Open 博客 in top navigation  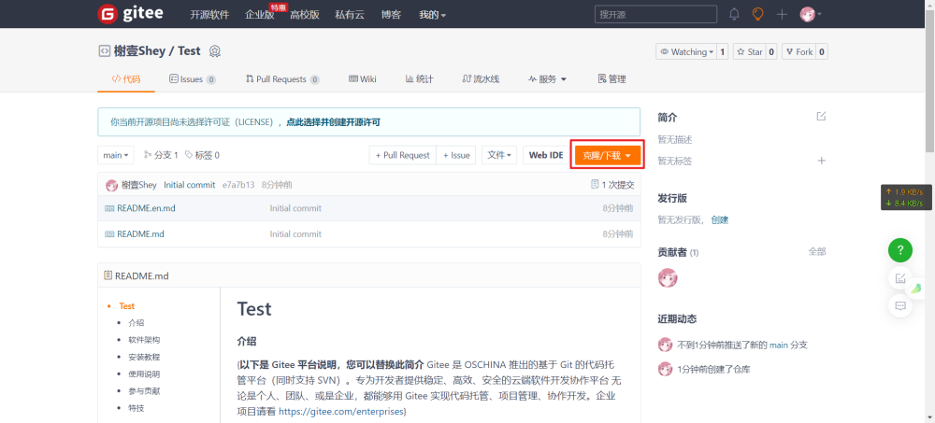391,15
